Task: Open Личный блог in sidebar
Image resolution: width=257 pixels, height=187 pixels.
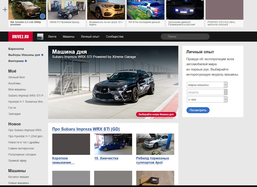Action: [17, 77]
